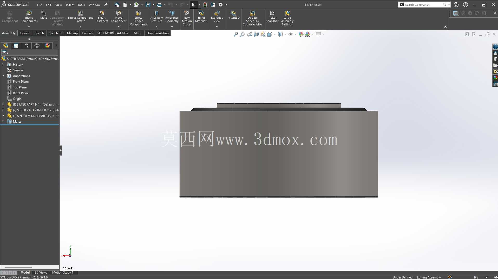Expand the Mates folder
The width and height of the screenshot is (498, 279).
tap(3, 121)
